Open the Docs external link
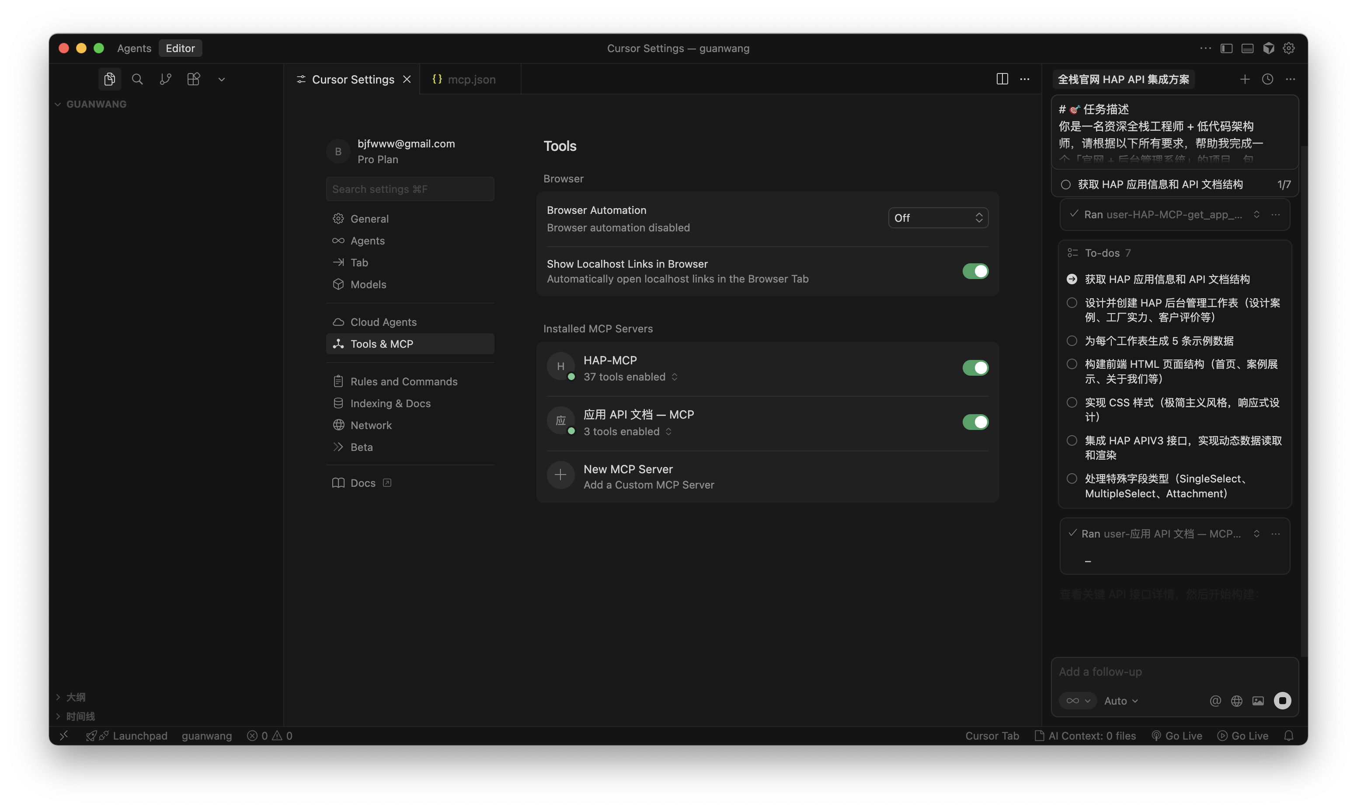Screen dimensions: 1357x810 pyautogui.click(x=363, y=483)
